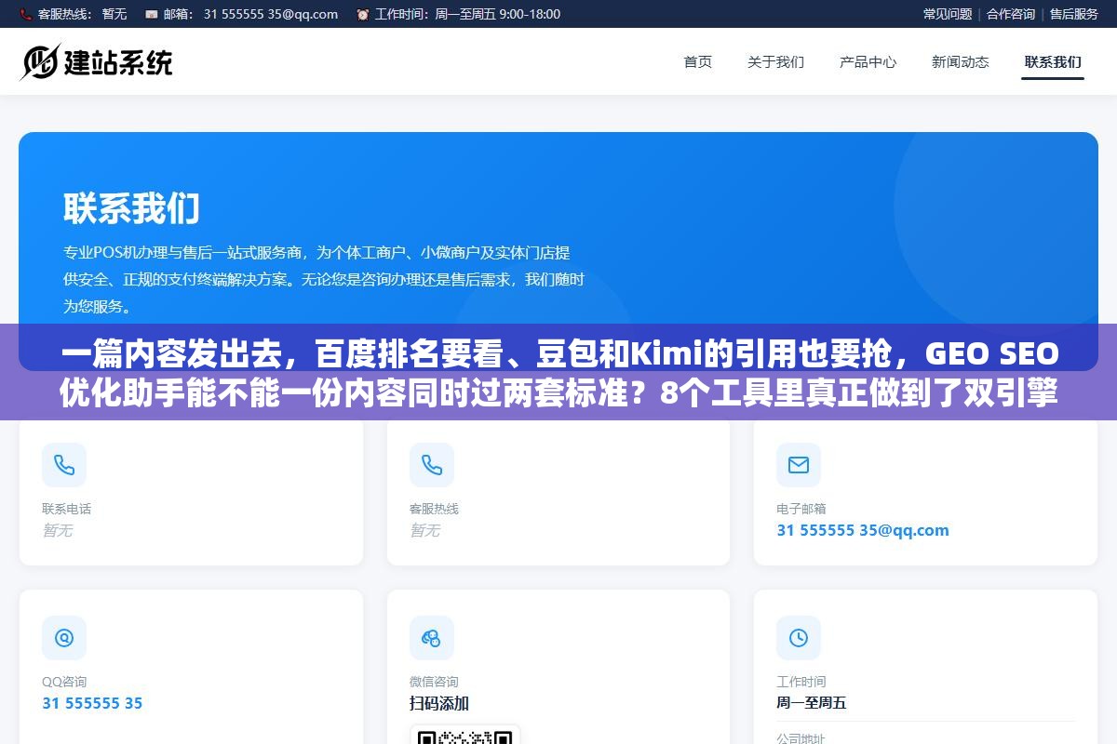Screen dimensions: 1117x744
Task: Open 新闻动态 in the navigation
Action: click(x=961, y=62)
